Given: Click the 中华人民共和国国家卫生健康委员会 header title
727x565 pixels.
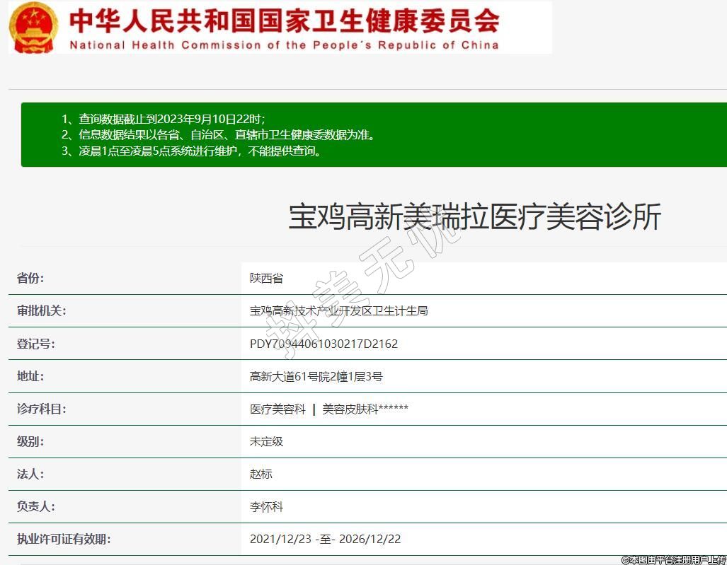Looking at the screenshot, I should click(284, 21).
